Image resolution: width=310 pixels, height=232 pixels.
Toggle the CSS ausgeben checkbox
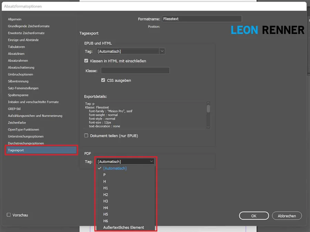(x=103, y=80)
